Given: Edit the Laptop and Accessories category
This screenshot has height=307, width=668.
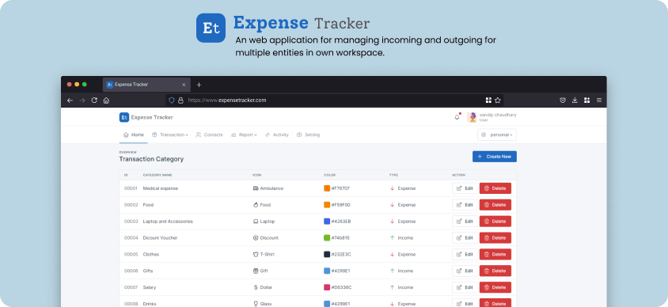Looking at the screenshot, I should [465, 222].
